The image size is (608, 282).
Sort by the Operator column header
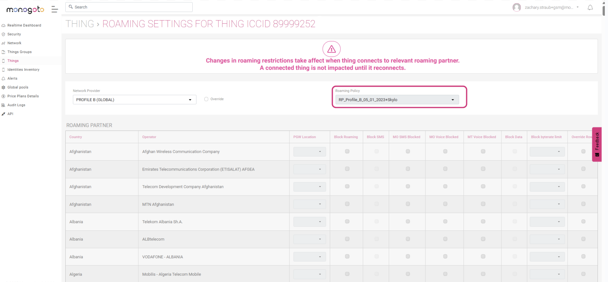(x=149, y=137)
